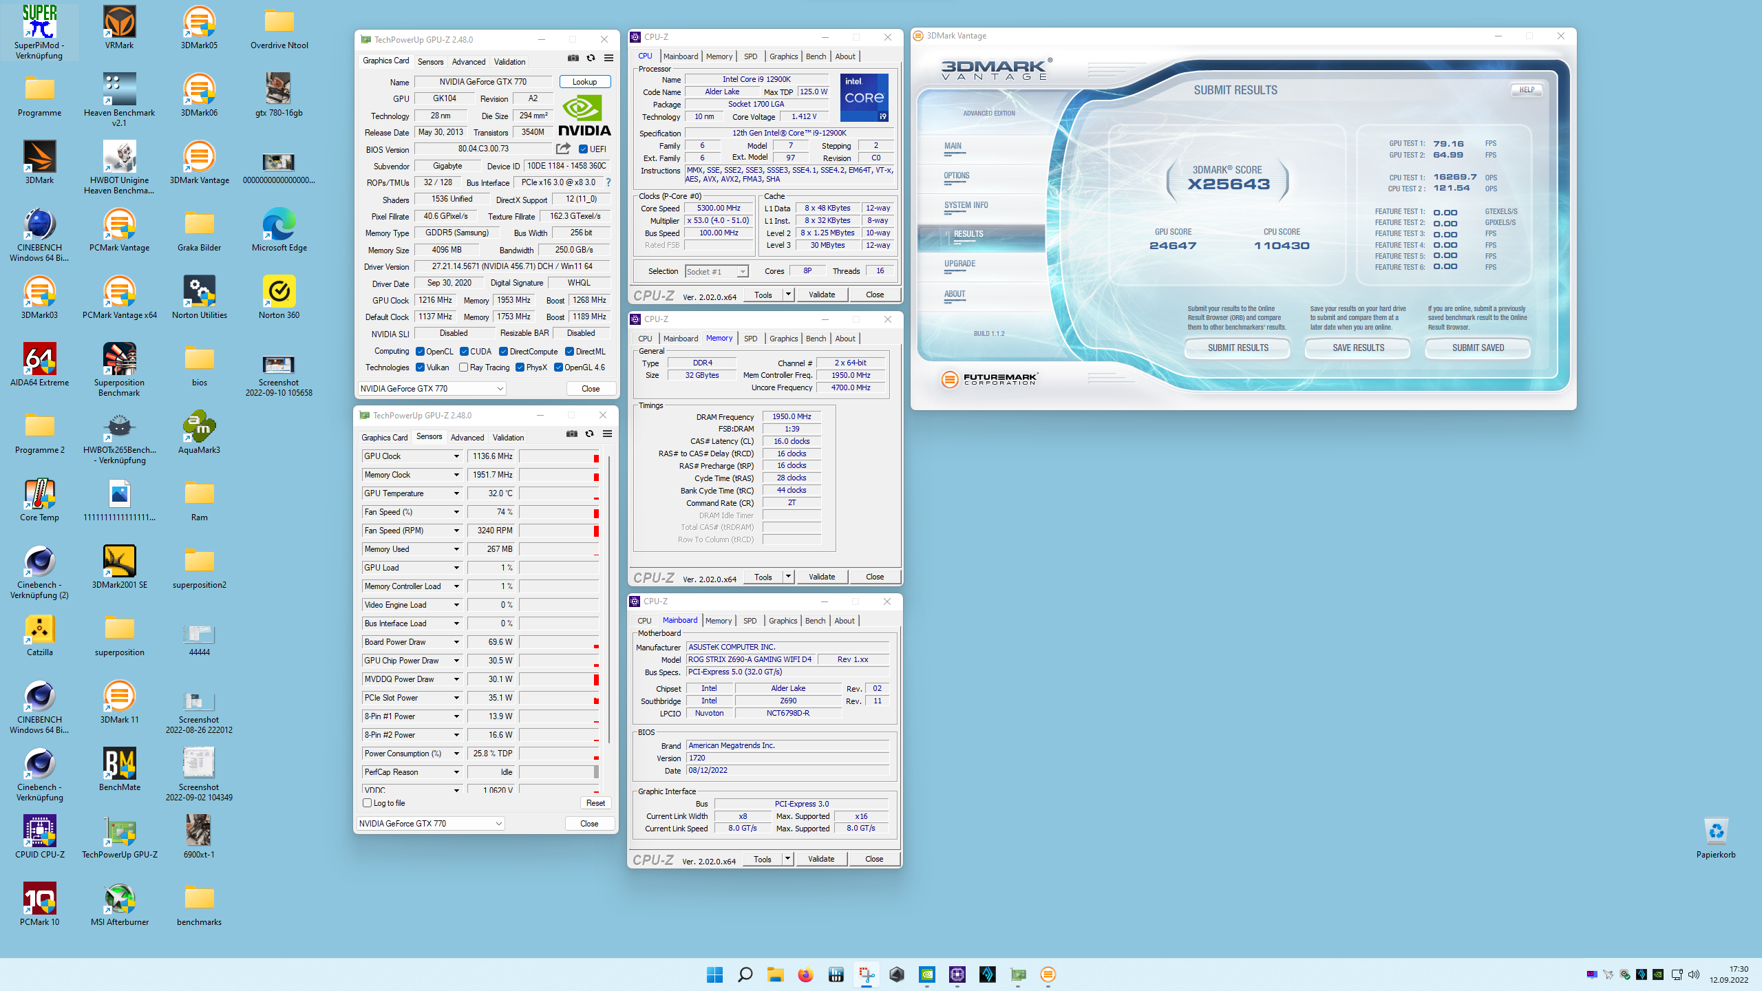Toggle the Ray Tracing checkbox
This screenshot has width=1762, height=991.
[x=463, y=367]
